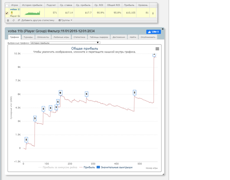
Task: Click the refresh arrows icon below the table
Action: coord(13,20)
